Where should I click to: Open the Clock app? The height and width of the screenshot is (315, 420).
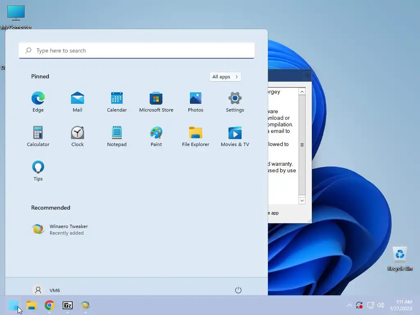pos(78,136)
